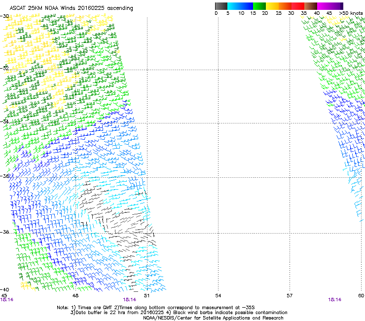Click the 'Data buffer is 22 hrs' note line
This screenshot has height=321, width=365.
point(179,313)
